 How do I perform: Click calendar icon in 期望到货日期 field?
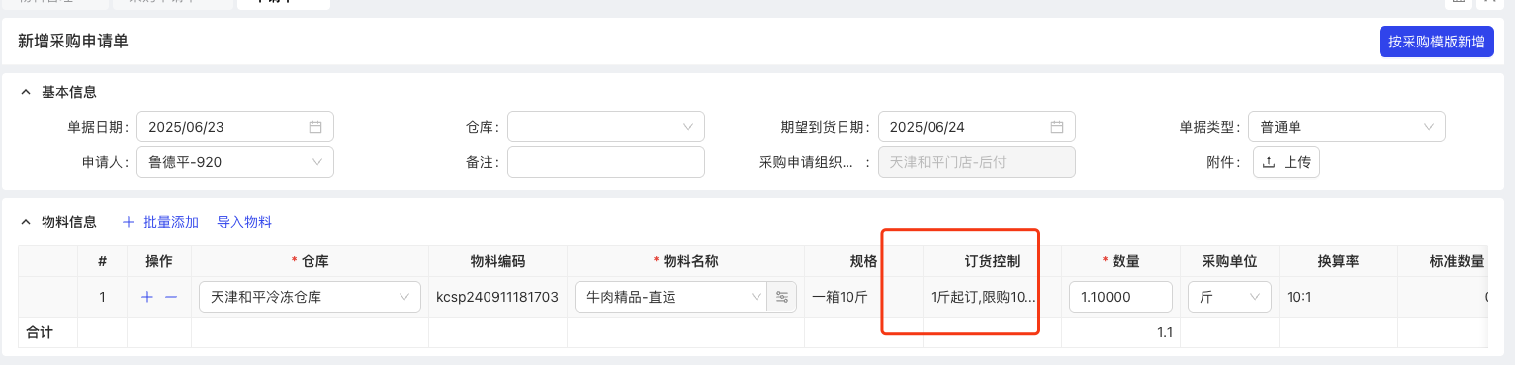point(1057,127)
